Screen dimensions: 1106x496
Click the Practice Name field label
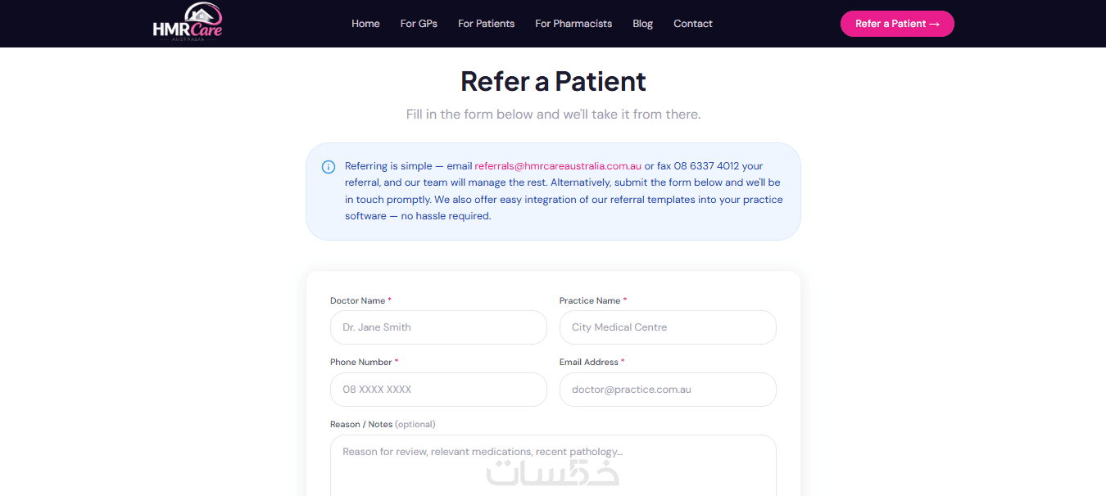pyautogui.click(x=590, y=300)
